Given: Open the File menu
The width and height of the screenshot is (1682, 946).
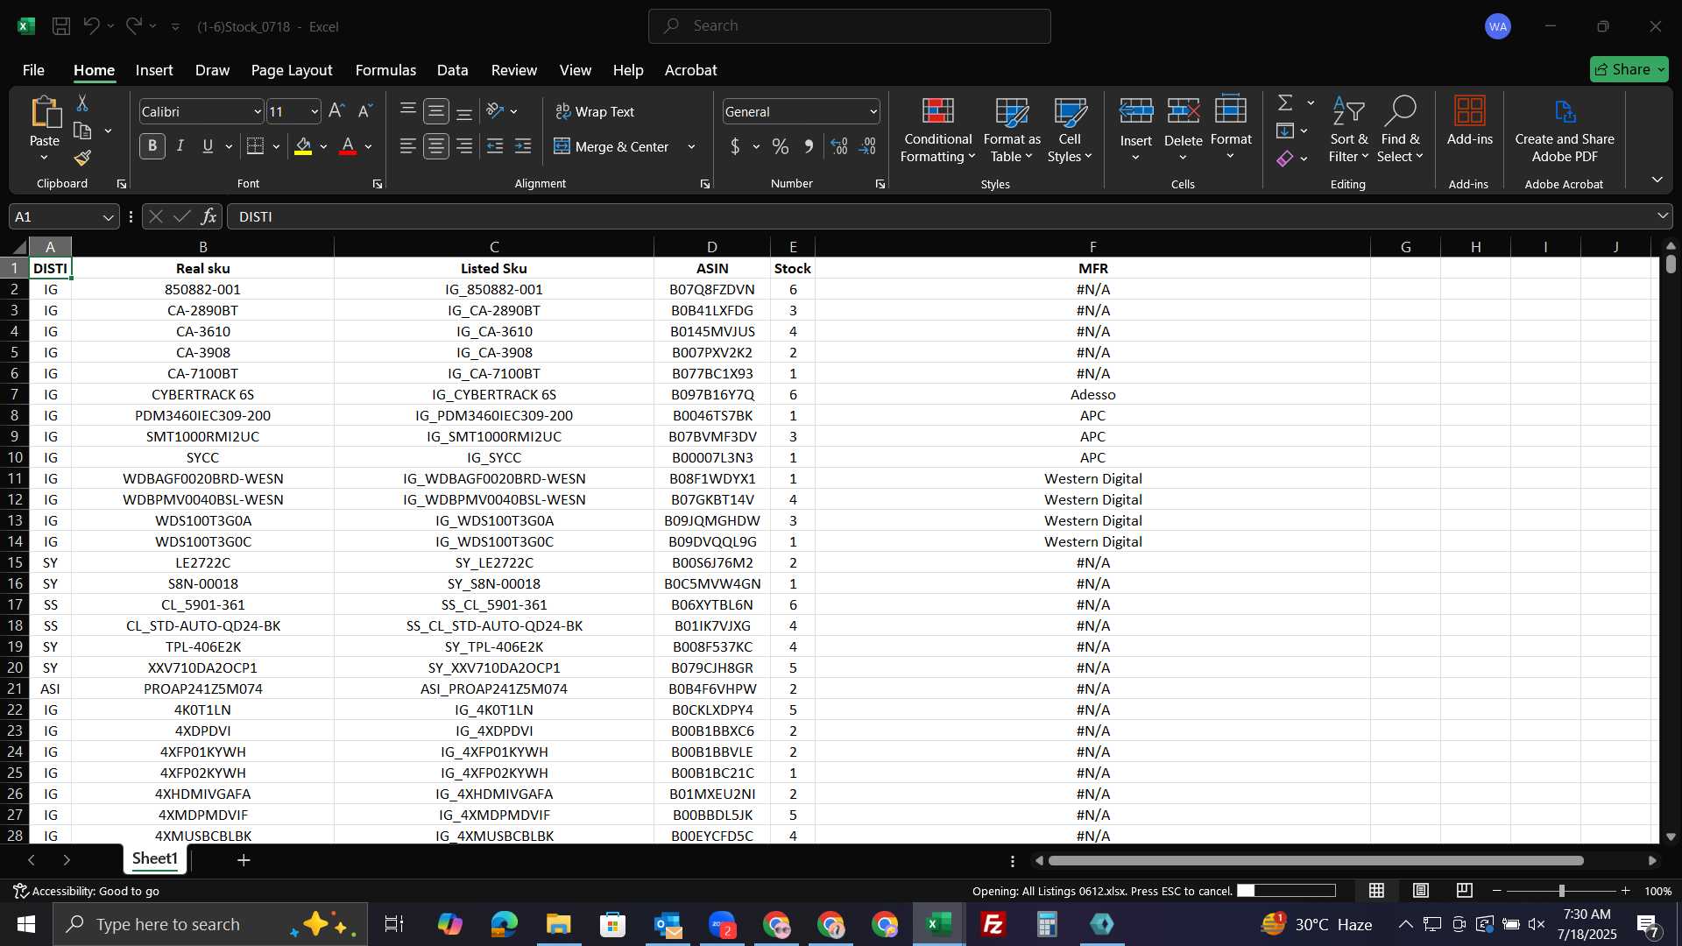Looking at the screenshot, I should (33, 70).
